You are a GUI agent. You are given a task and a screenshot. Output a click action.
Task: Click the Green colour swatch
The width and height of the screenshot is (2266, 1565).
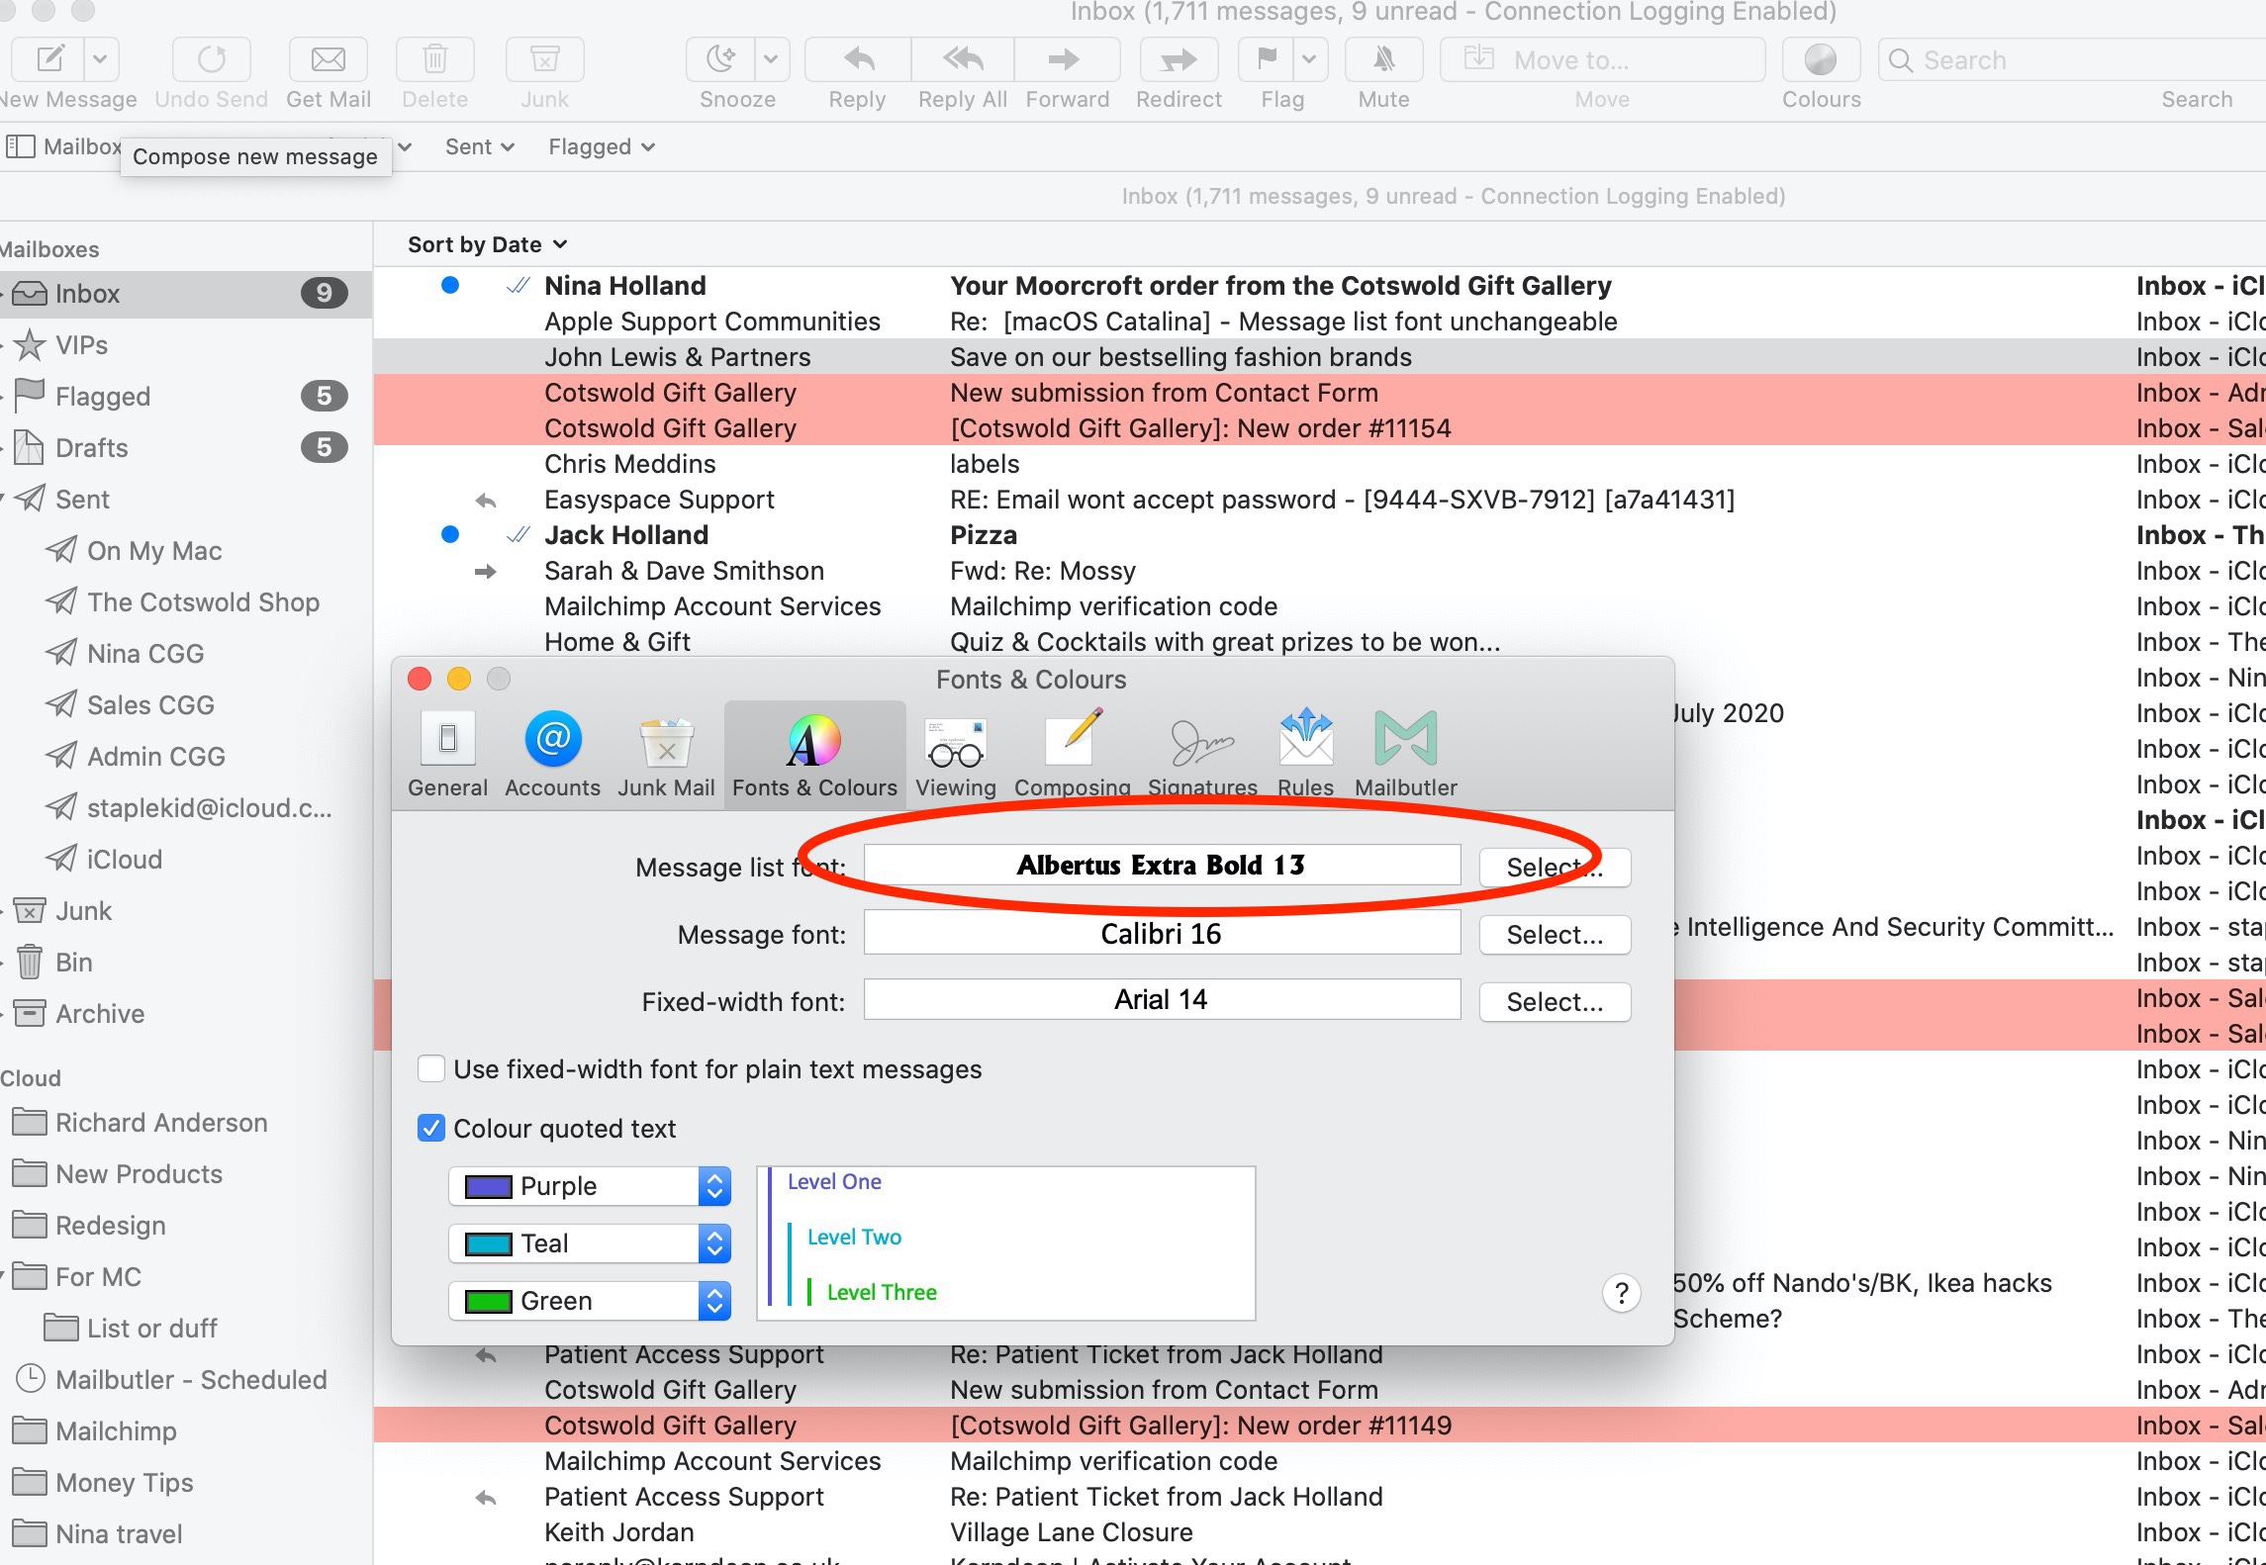click(488, 1301)
